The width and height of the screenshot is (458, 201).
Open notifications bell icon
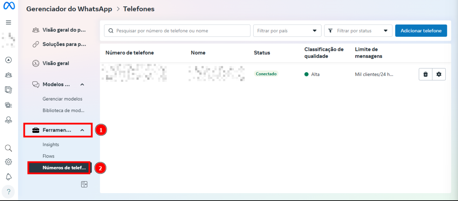tap(9, 177)
